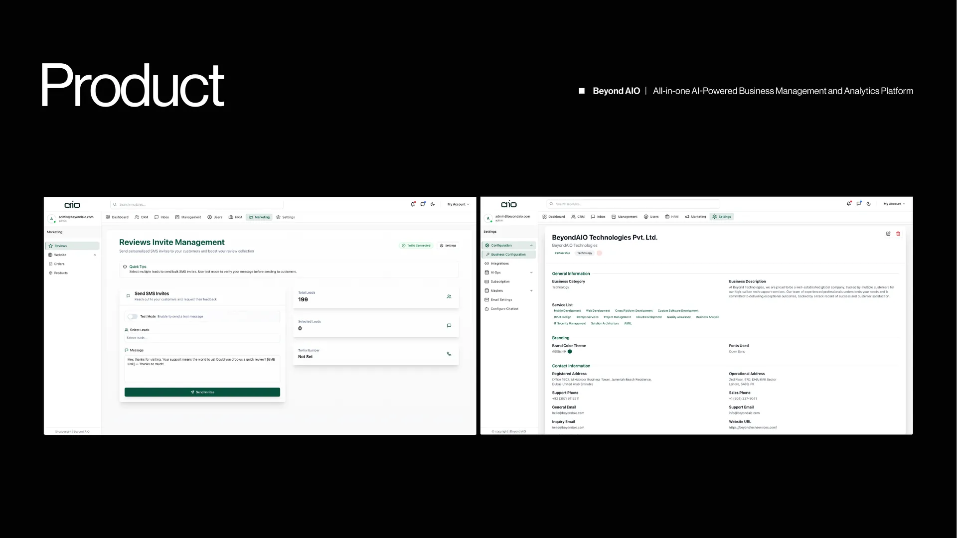957x538 pixels.
Task: Click the Send Invites button
Action: [202, 392]
